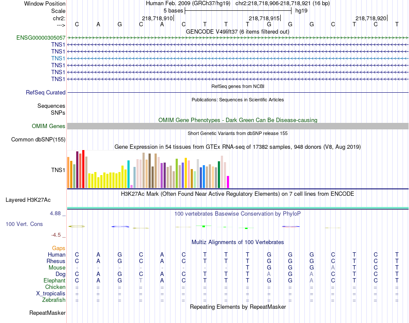Click the OMIM Genes track label
Screen dimensions: 409x323
[49, 126]
